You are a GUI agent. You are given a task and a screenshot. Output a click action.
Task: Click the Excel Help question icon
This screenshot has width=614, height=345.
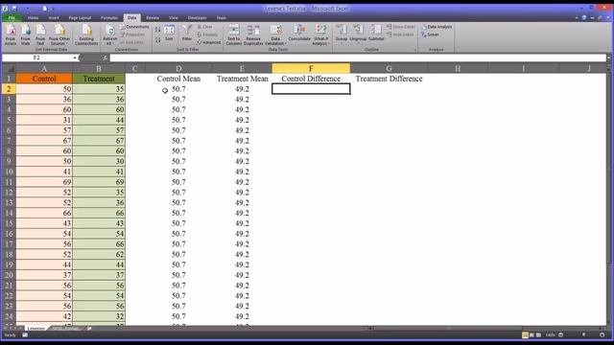click(584, 17)
